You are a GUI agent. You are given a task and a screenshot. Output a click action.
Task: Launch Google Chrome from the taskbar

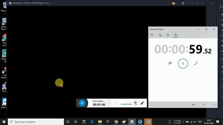(116, 122)
